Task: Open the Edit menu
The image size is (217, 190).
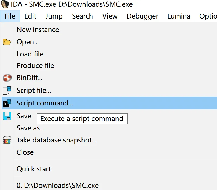Action: pyautogui.click(x=30, y=16)
